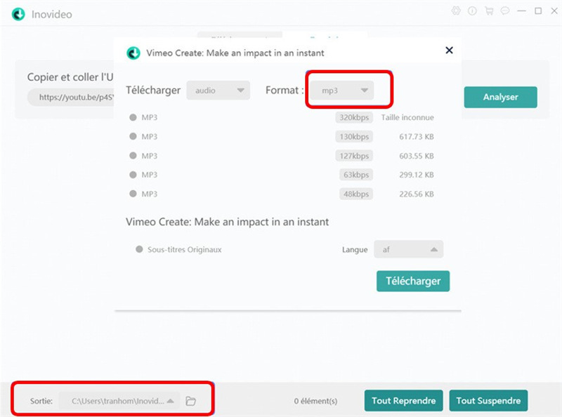Click the teal Télécharger button
This screenshot has width=562, height=417.
(x=413, y=281)
